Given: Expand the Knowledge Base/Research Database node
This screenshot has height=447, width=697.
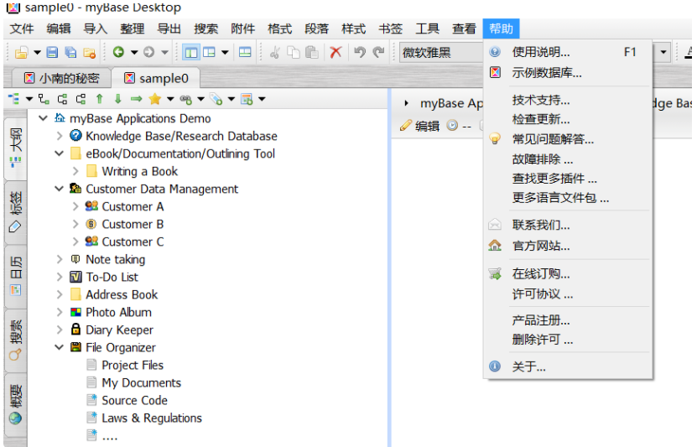Looking at the screenshot, I should click(x=59, y=136).
